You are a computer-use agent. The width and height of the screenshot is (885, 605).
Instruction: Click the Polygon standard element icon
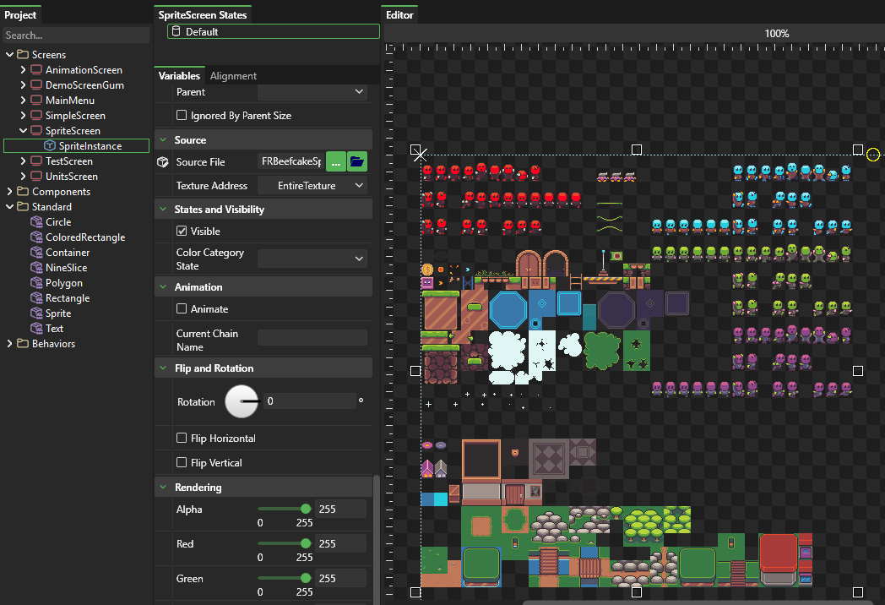pyautogui.click(x=36, y=283)
